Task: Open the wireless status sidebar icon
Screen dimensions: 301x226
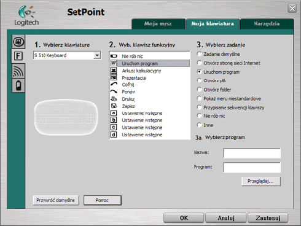Action: pyautogui.click(x=18, y=71)
